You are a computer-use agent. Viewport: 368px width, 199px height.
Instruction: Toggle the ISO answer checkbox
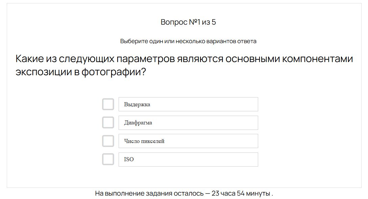pos(108,159)
